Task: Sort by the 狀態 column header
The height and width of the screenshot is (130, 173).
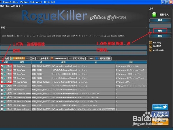Action: (x=6, y=62)
